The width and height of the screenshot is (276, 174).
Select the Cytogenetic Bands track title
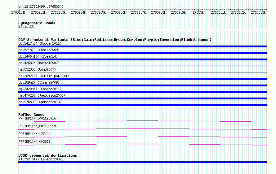click(x=37, y=23)
